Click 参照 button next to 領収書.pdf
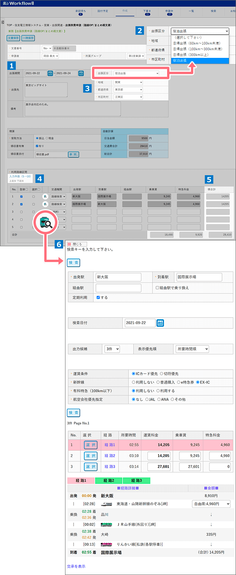The image size is (236, 575). 74,154
